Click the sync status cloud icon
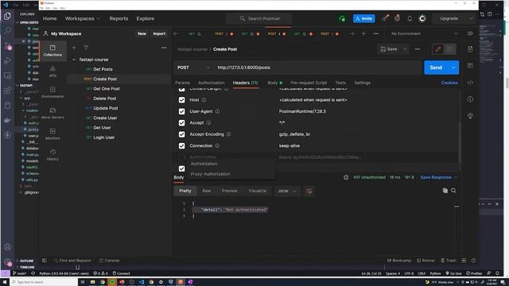509x286 pixels. tap(342, 18)
